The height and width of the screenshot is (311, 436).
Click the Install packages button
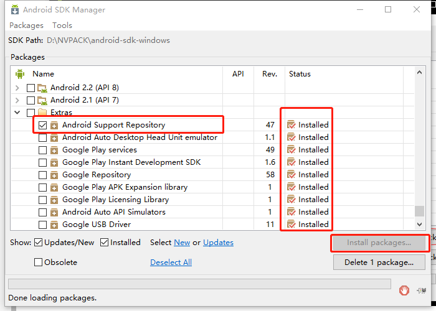pos(379,243)
